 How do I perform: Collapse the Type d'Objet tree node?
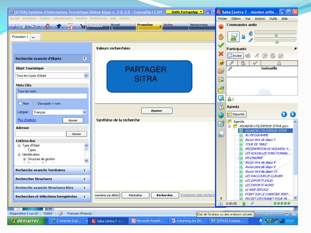19,145
